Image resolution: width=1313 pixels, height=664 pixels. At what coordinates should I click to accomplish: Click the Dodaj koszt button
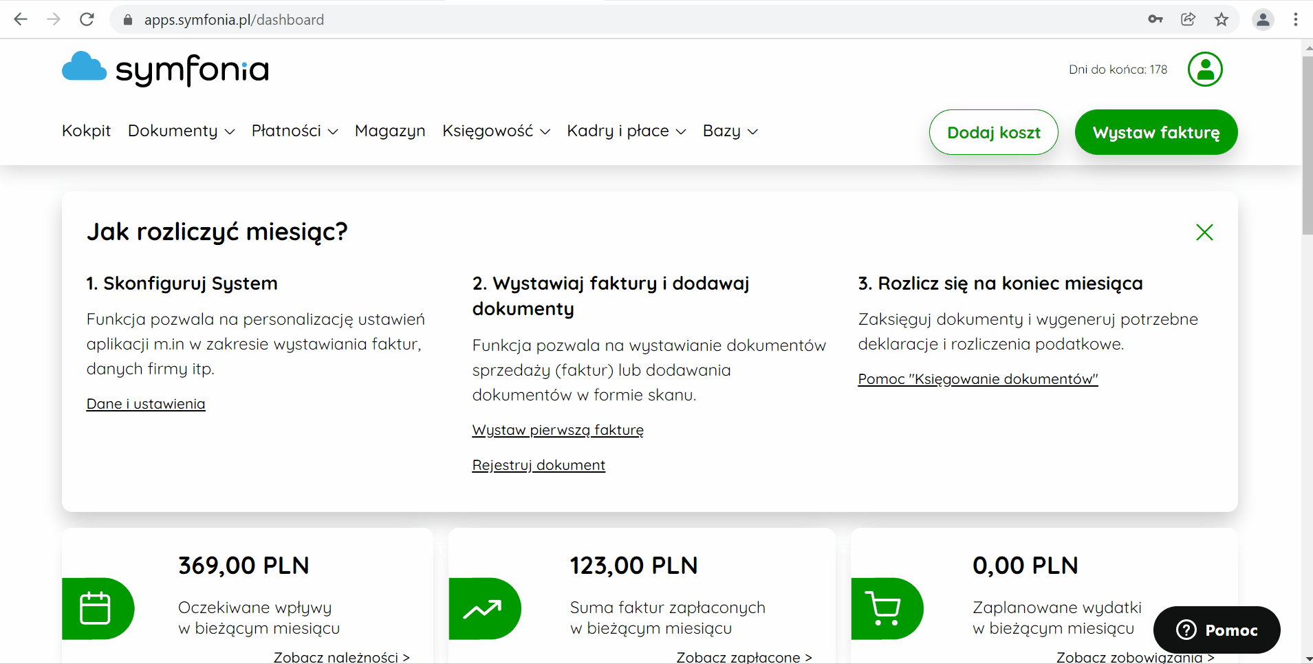[x=993, y=132]
